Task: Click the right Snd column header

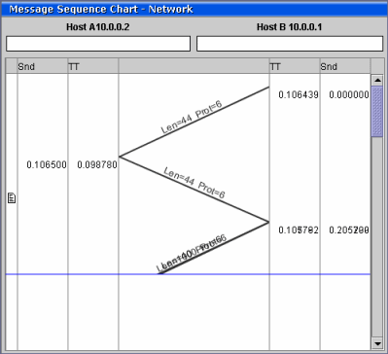Action: 345,66
